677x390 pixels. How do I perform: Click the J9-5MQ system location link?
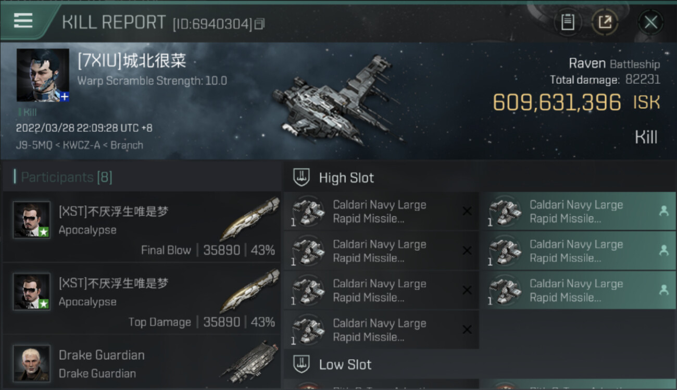[x=34, y=145]
